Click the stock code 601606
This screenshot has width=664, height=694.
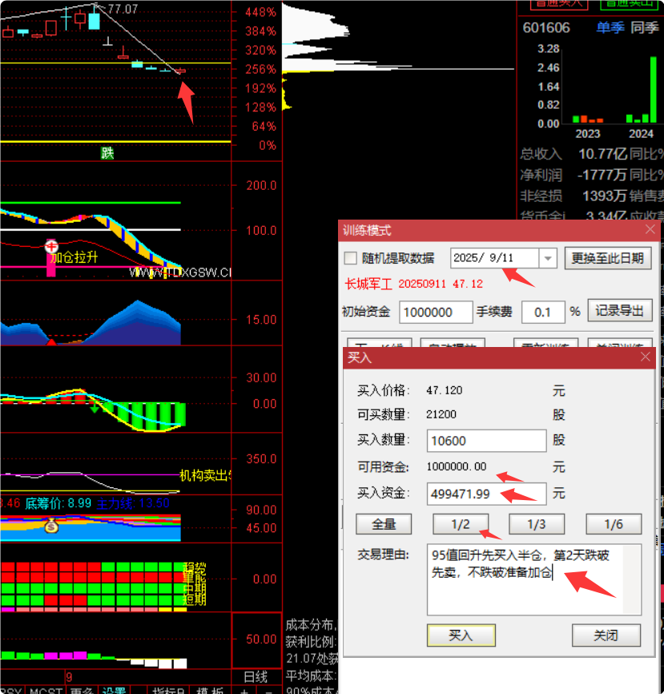[x=546, y=27]
